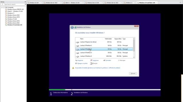The width and height of the screenshot is (183, 102).
Task: Select Windows 10 x64 in Library tree
Action: pyautogui.click(x=12, y=19)
